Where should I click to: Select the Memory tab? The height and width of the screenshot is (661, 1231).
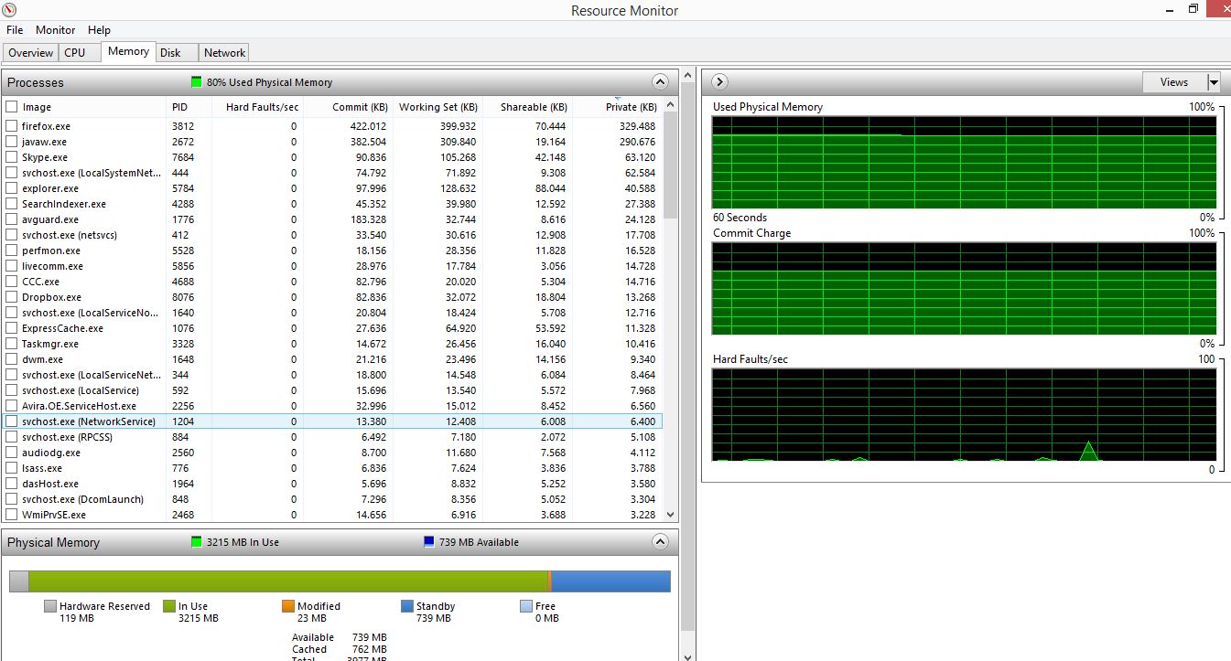(x=128, y=52)
